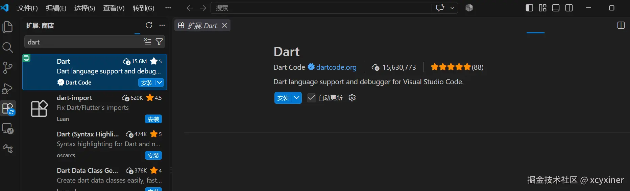
Task: Click dart-import extension icon
Action: pos(39,108)
